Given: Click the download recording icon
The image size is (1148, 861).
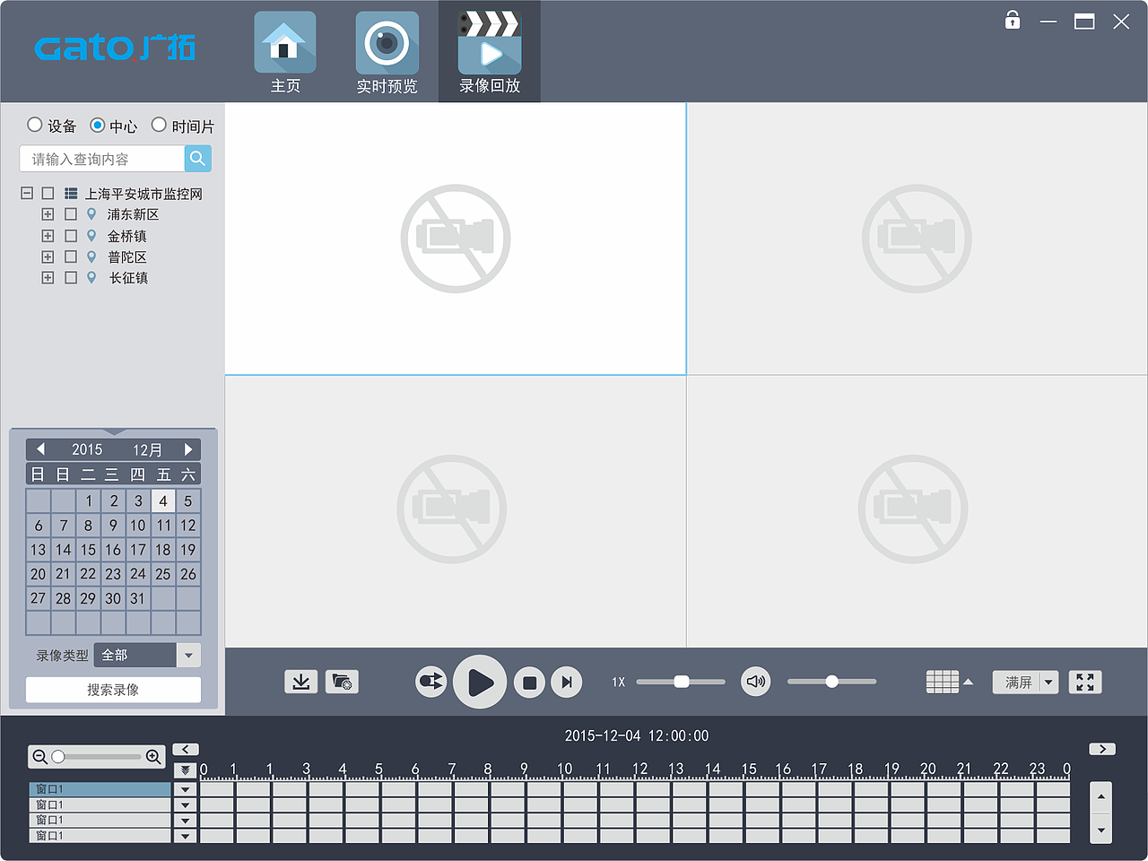Looking at the screenshot, I should (x=301, y=683).
